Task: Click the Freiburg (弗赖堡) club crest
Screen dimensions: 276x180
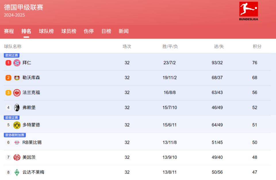Action: pos(17,107)
